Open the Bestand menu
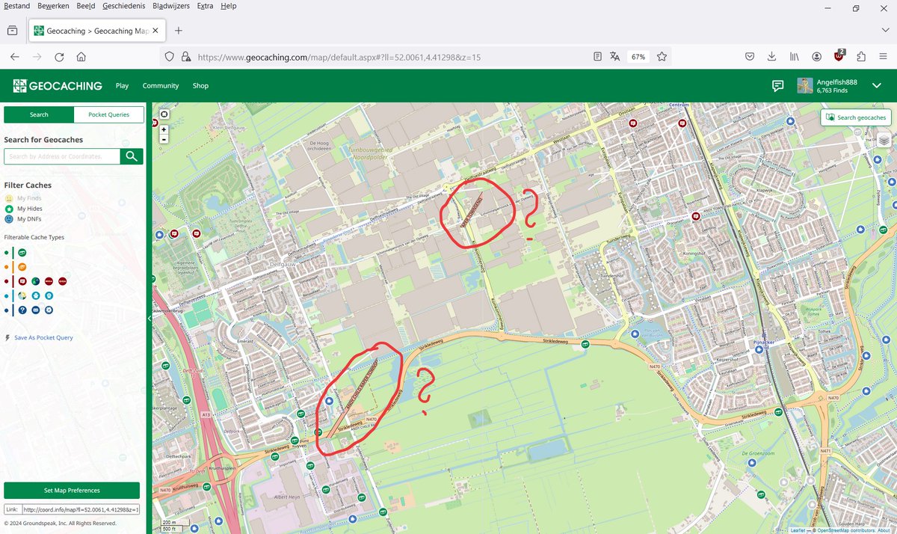 click(x=16, y=6)
